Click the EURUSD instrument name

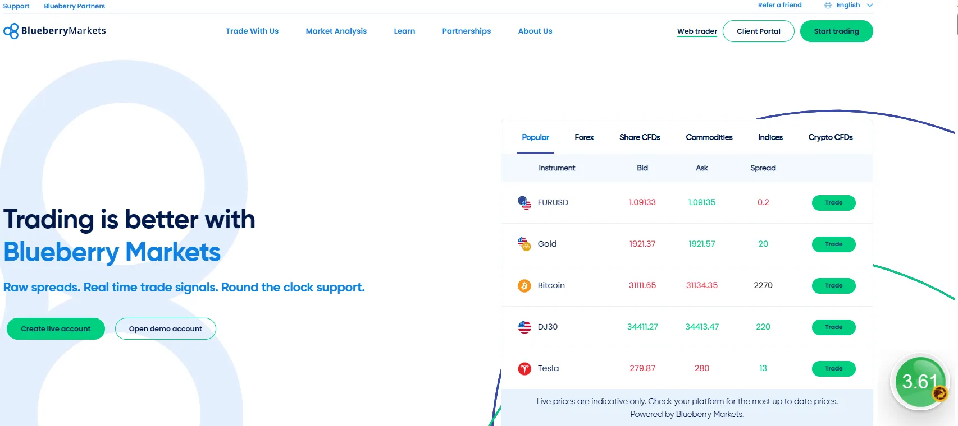click(553, 202)
